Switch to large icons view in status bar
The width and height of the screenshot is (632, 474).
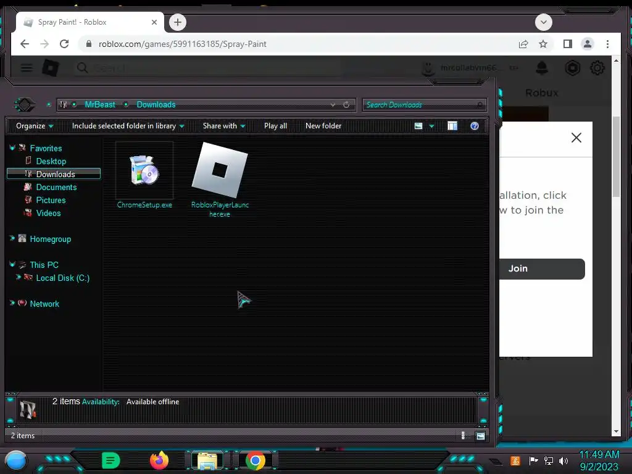click(480, 436)
